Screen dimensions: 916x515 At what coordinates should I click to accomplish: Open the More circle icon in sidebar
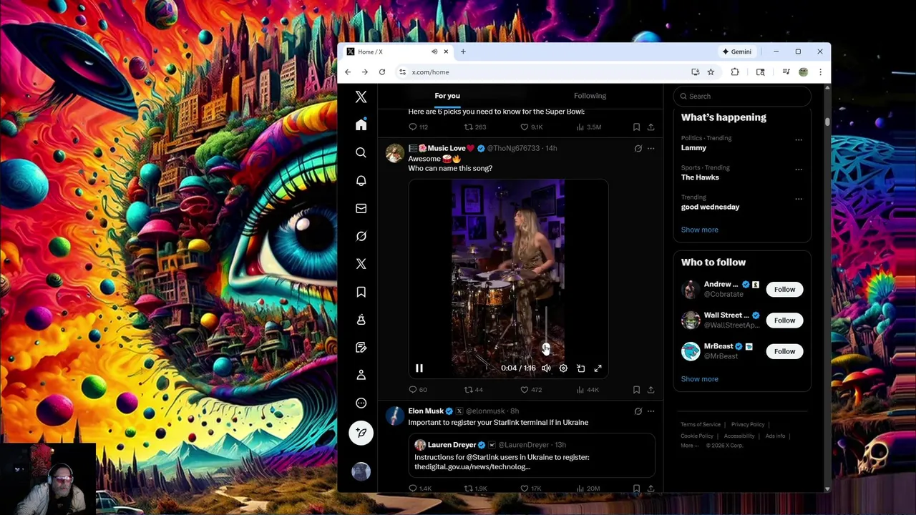pos(361,403)
